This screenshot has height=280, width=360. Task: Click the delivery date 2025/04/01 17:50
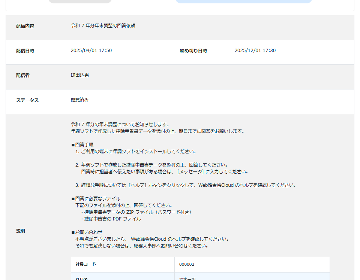(x=91, y=51)
